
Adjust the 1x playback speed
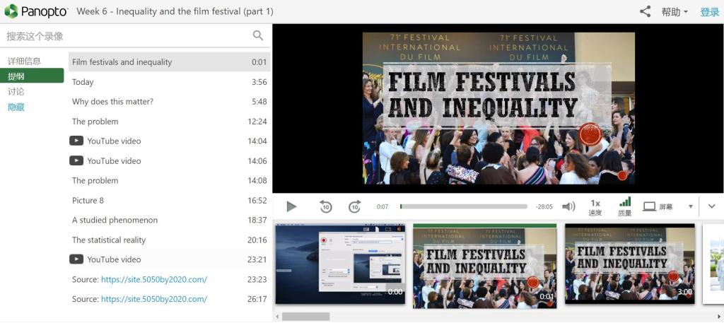coord(595,206)
